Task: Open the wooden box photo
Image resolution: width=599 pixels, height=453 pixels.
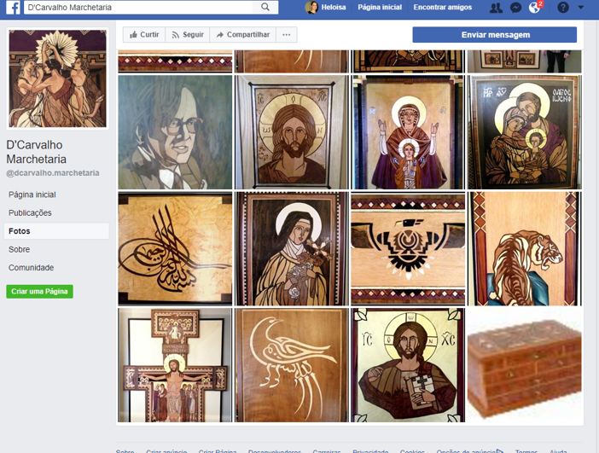Action: click(x=525, y=365)
